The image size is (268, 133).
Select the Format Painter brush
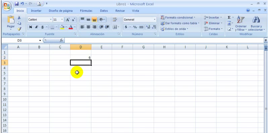19,29
